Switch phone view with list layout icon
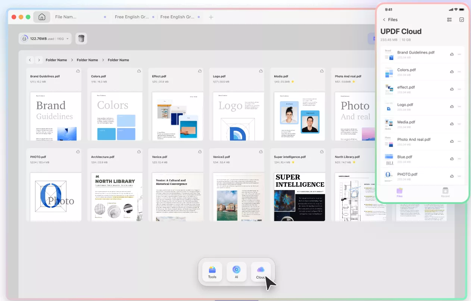The height and width of the screenshot is (301, 471). (x=449, y=20)
